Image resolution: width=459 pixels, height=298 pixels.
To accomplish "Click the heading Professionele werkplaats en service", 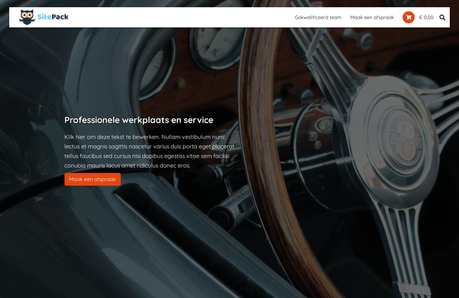I will (x=139, y=120).
